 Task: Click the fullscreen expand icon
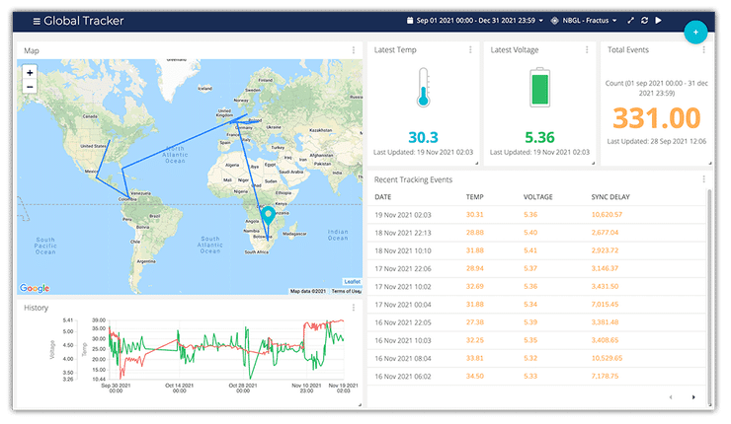pos(629,20)
